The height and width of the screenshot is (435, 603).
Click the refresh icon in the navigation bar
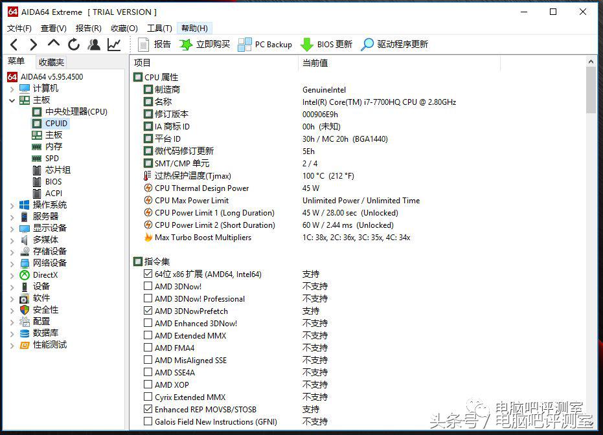click(x=73, y=44)
